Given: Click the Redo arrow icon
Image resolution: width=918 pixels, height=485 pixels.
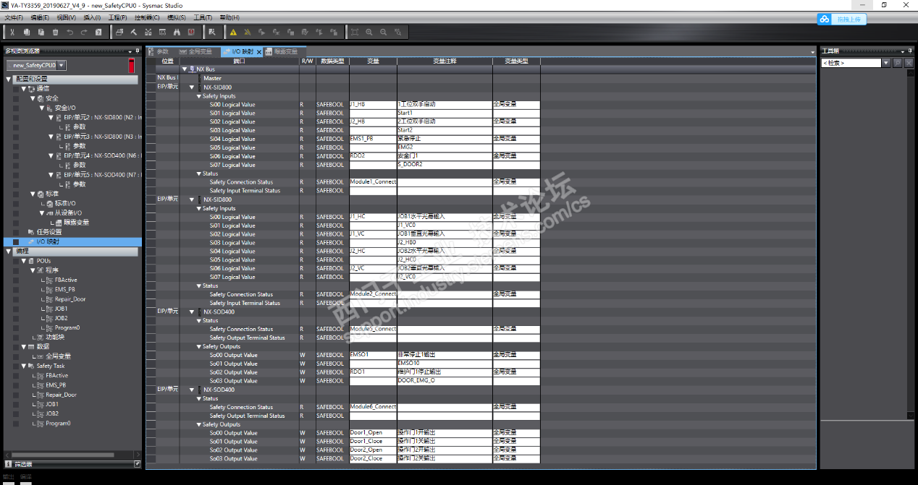Looking at the screenshot, I should tap(84, 32).
